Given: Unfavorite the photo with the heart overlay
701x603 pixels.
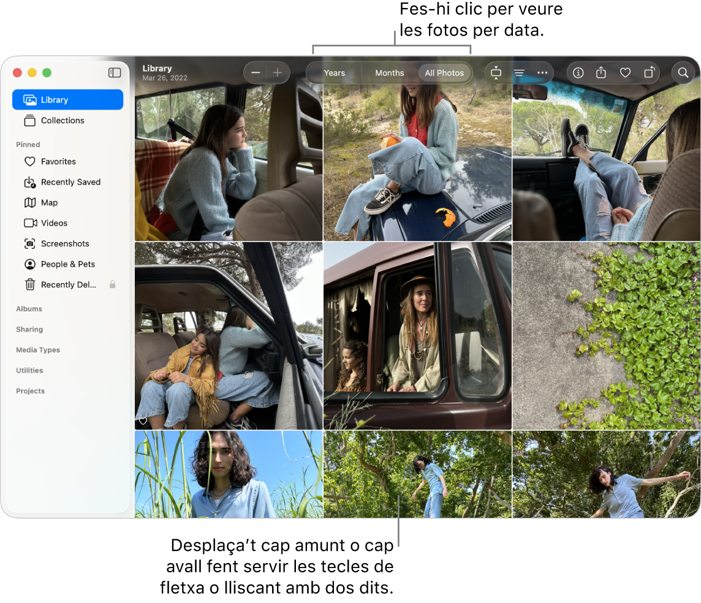Looking at the screenshot, I should coord(143,421).
